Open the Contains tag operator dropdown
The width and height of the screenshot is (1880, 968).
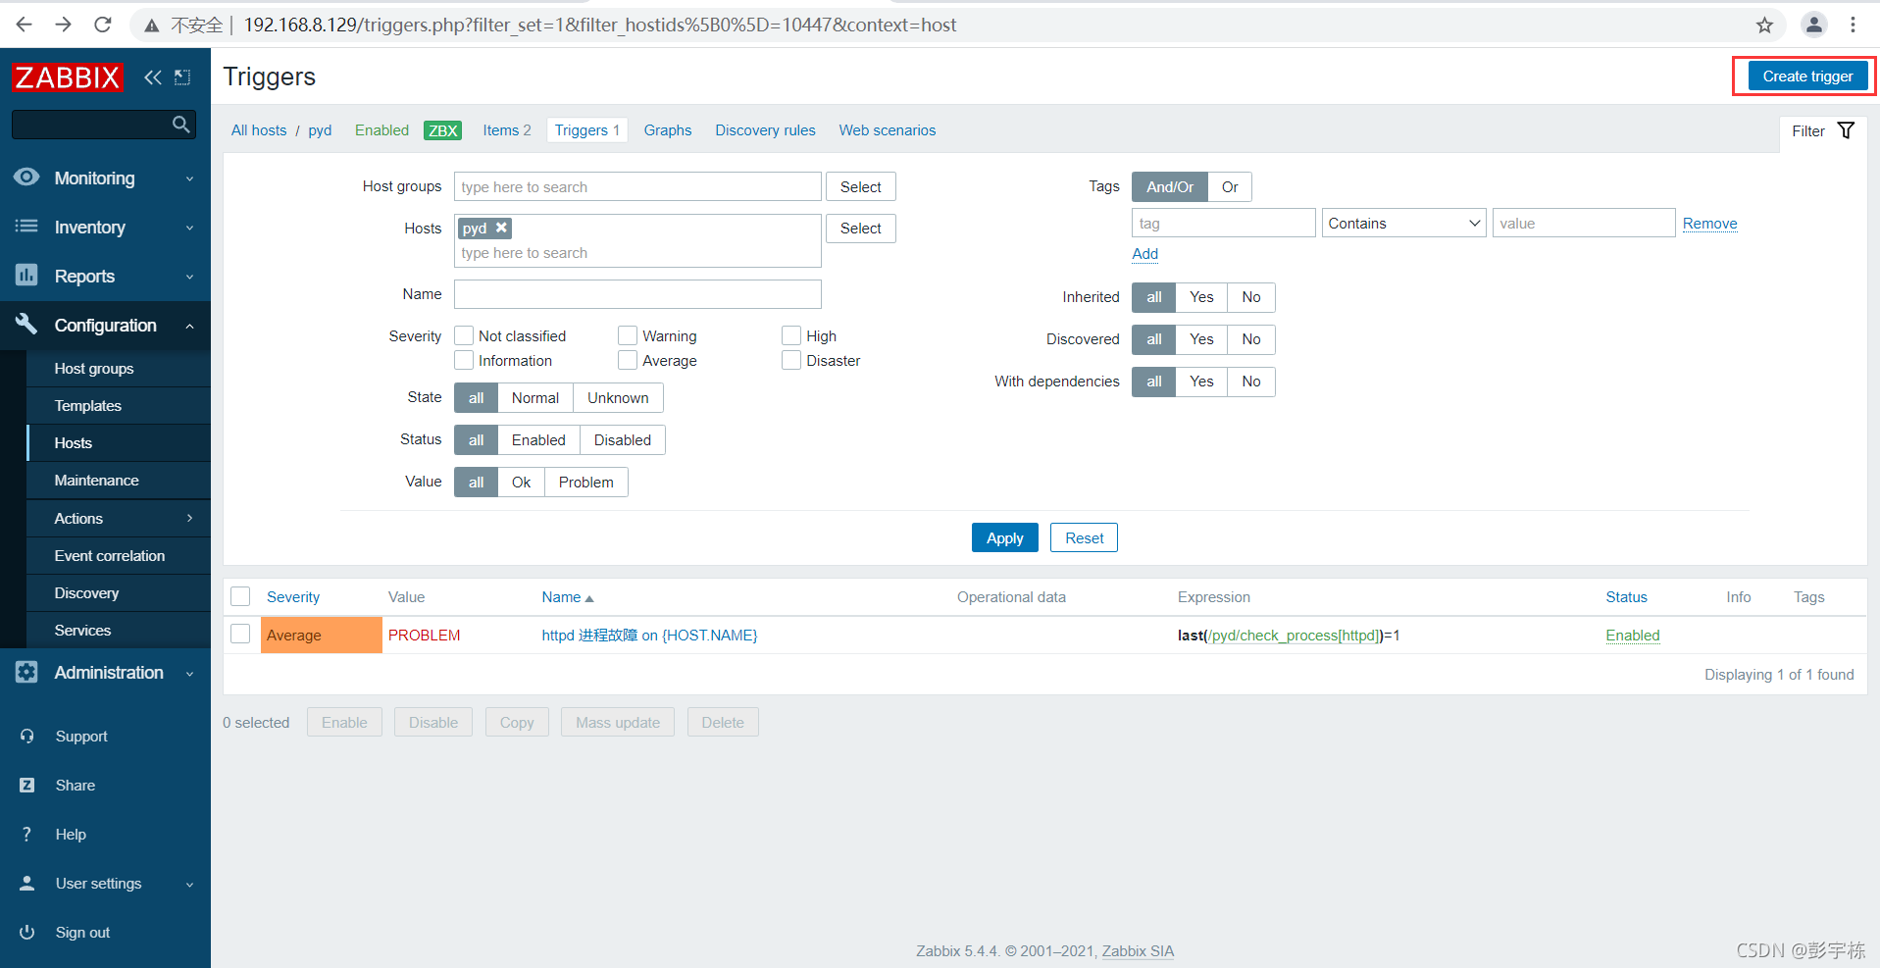click(x=1403, y=223)
